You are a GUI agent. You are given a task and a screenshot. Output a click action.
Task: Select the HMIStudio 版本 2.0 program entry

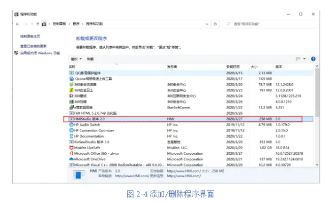[x=92, y=119]
